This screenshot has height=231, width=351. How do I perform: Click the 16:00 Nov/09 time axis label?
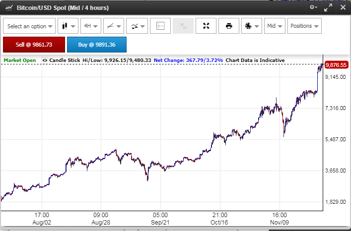coord(280,219)
